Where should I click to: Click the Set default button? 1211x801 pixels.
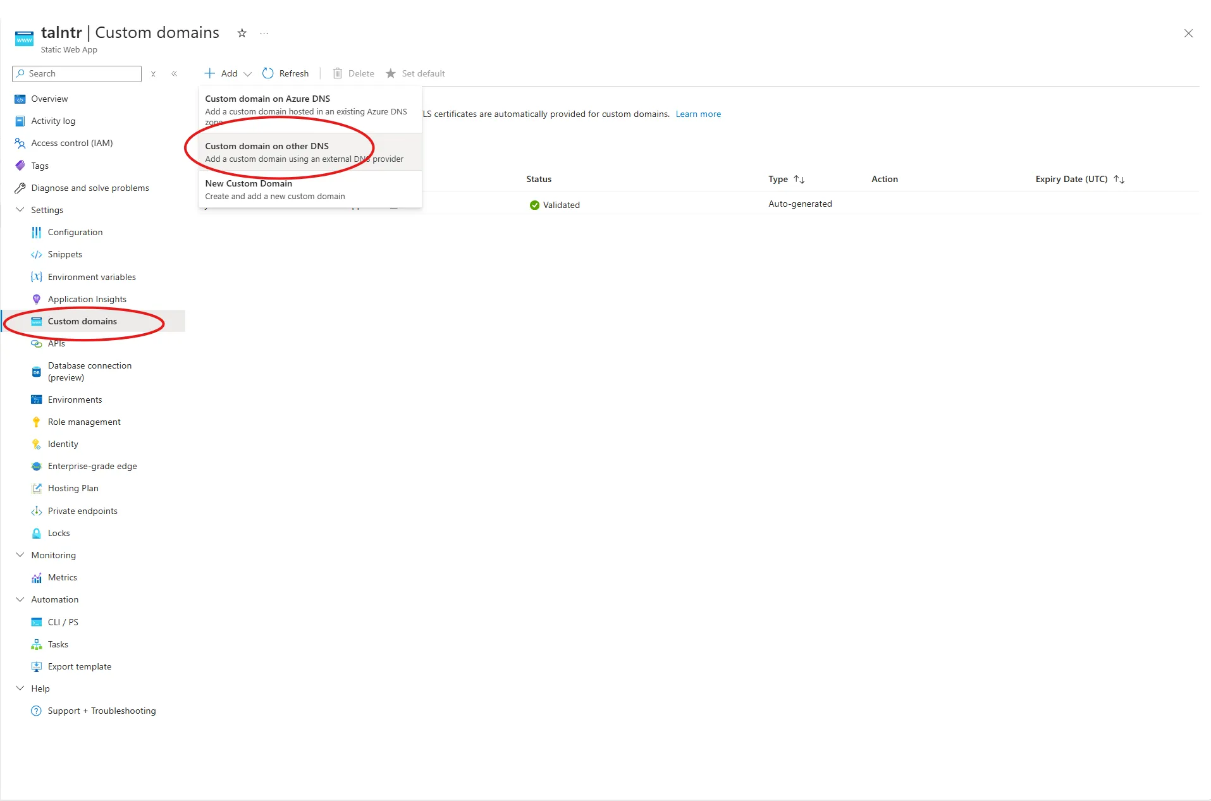415,73
